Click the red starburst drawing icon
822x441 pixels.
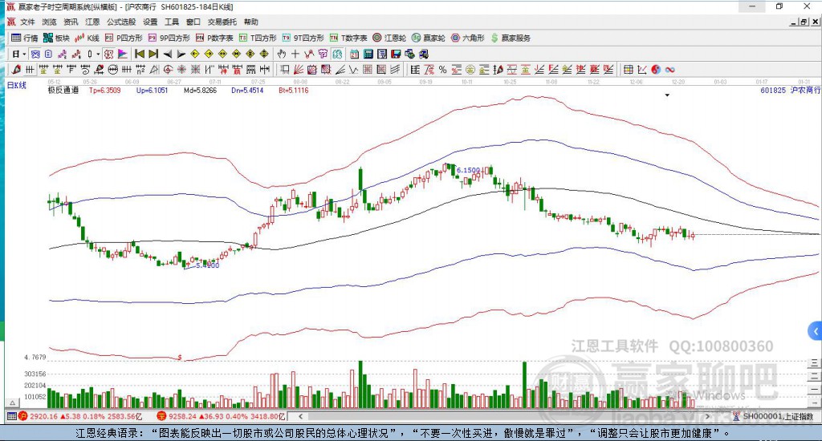[182, 69]
